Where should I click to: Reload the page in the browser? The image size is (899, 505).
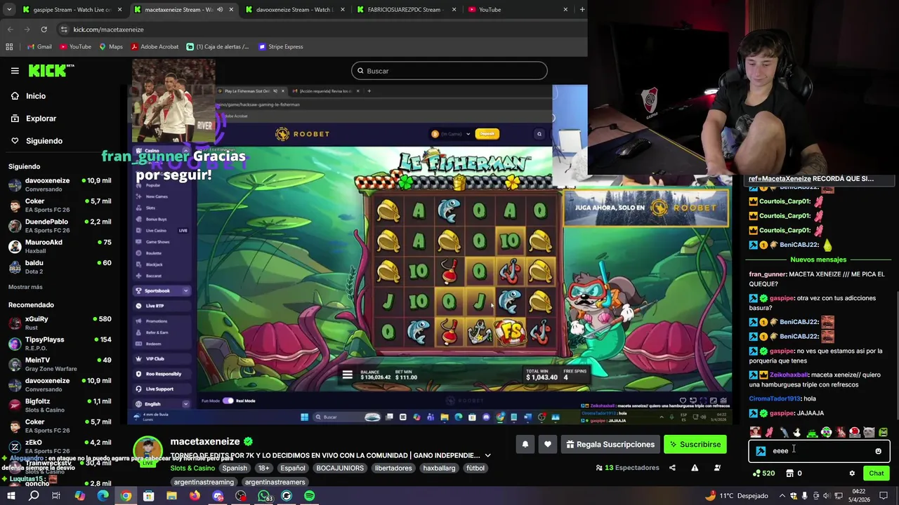pyautogui.click(x=44, y=29)
